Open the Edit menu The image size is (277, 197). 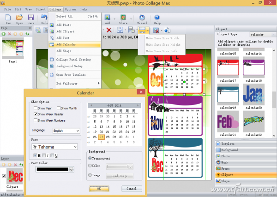[x=18, y=9]
